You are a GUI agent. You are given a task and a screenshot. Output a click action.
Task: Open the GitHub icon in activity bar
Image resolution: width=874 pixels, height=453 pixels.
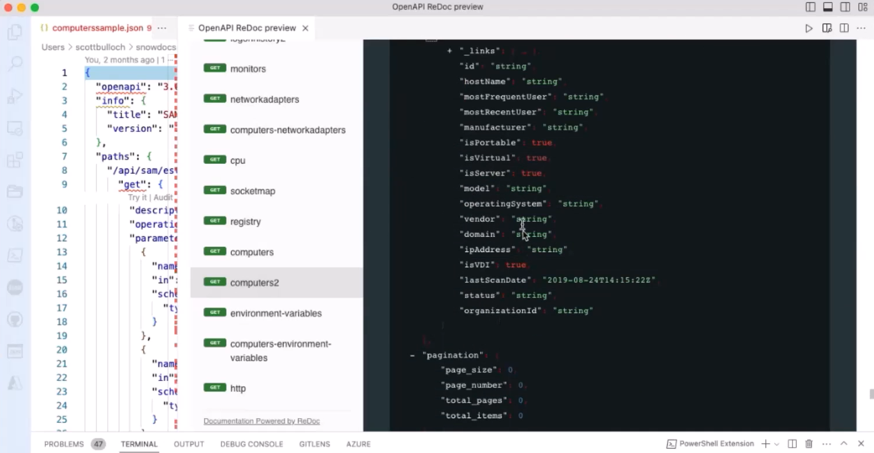pyautogui.click(x=15, y=318)
